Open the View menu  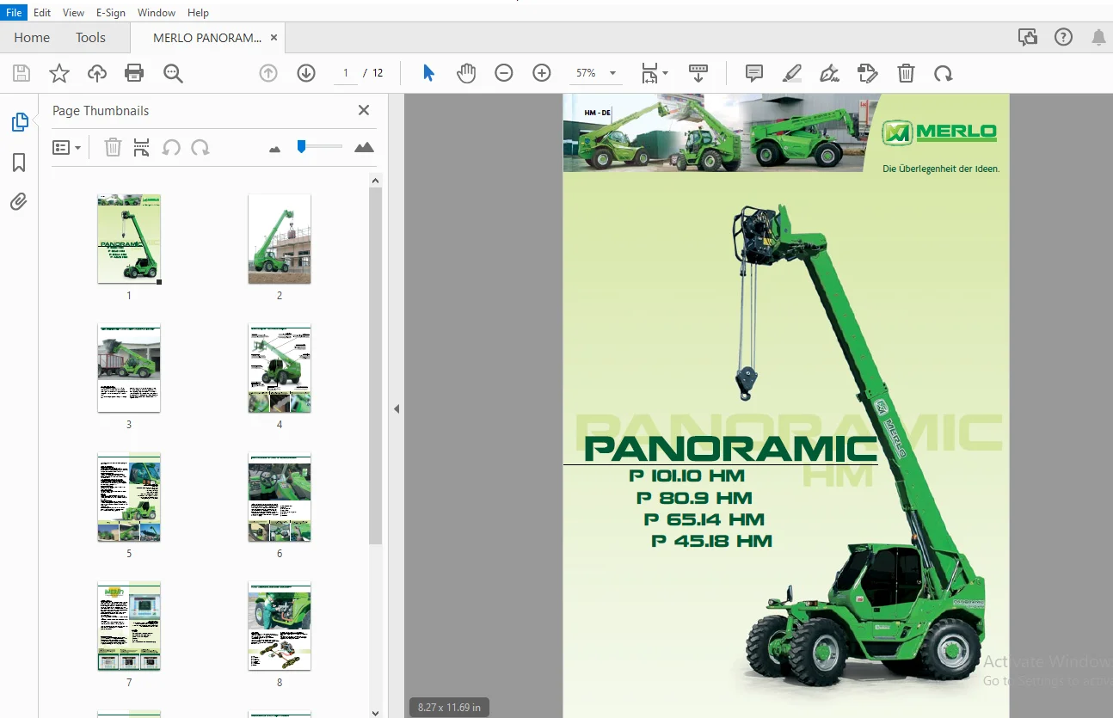click(x=74, y=13)
